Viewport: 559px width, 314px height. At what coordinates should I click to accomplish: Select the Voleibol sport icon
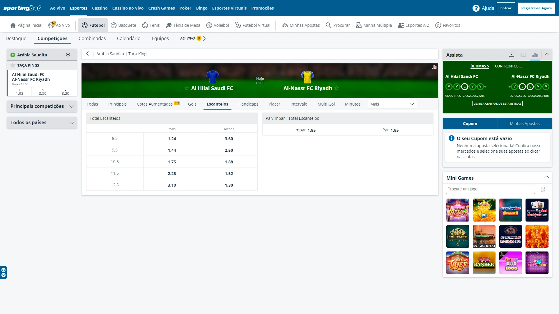[x=209, y=25]
